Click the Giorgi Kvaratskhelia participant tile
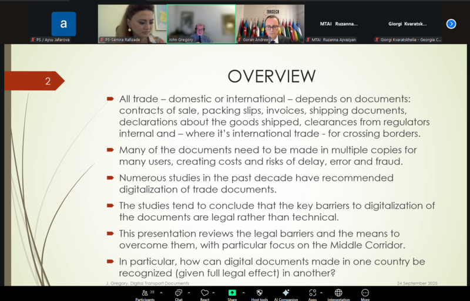The width and height of the screenshot is (470, 301). 408,24
